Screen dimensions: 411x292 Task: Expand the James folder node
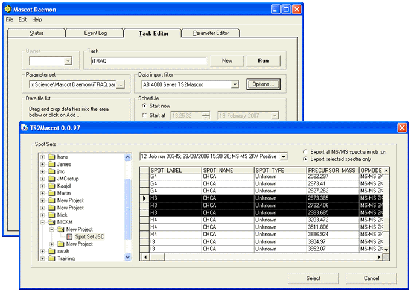click(43, 164)
